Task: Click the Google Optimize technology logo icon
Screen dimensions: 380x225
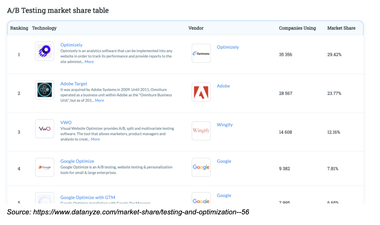Action: click(x=44, y=167)
